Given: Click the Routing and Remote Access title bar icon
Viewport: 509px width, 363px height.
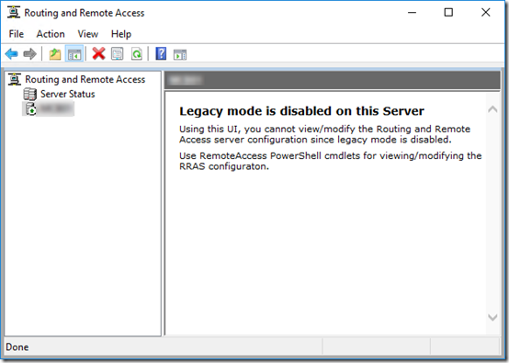Looking at the screenshot, I should pos(14,12).
